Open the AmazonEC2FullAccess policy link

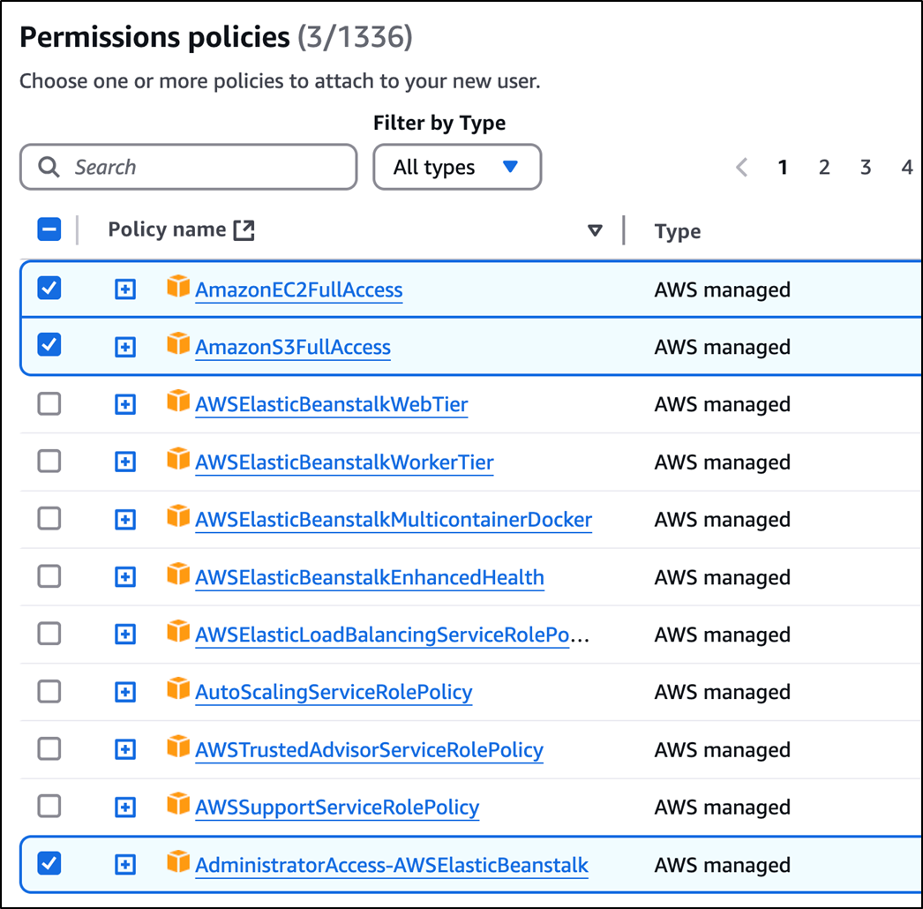click(299, 289)
